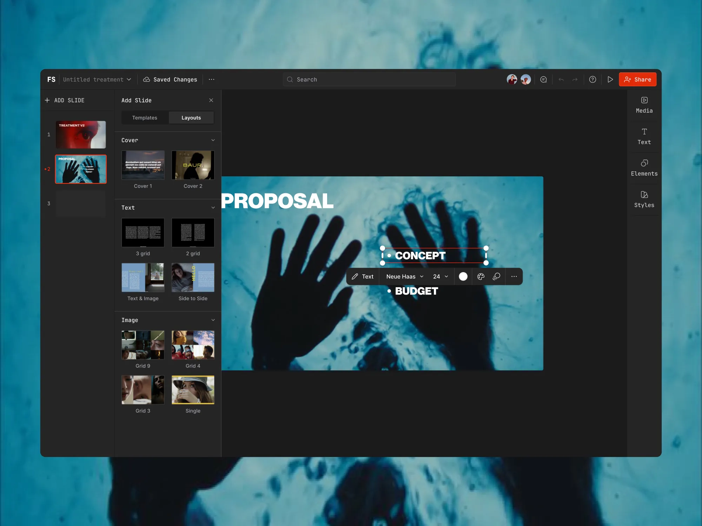Open more options in floating text toolbar

(x=514, y=277)
